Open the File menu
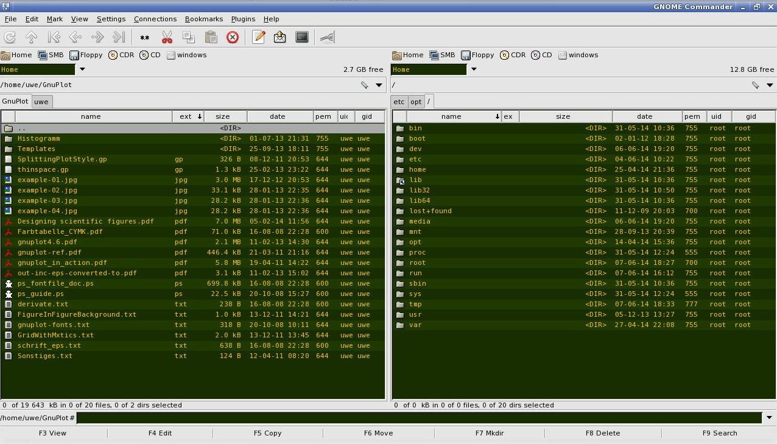This screenshot has height=444, width=777. coord(10,19)
